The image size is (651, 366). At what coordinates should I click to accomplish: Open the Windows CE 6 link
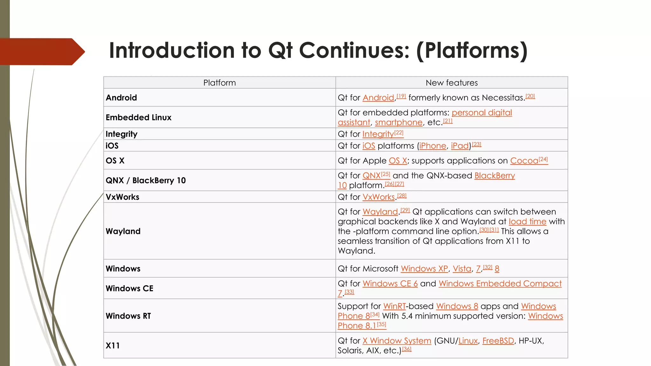[390, 284]
